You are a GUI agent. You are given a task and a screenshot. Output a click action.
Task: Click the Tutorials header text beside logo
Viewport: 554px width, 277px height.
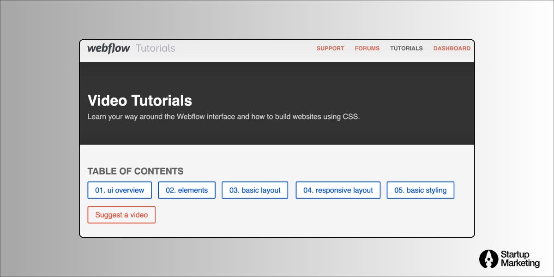click(x=156, y=48)
